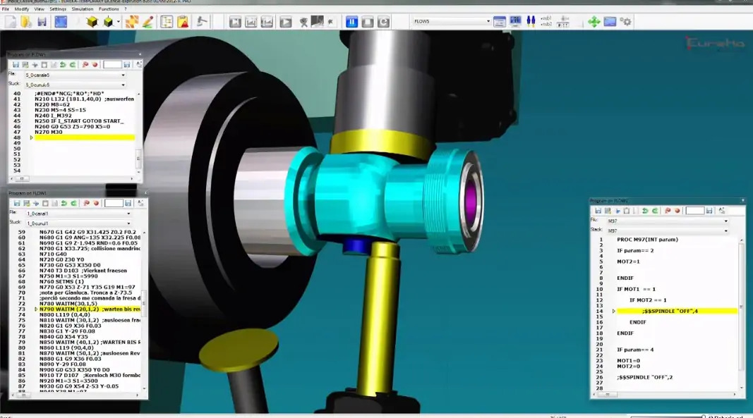The height and width of the screenshot is (418, 753).
Task: Click the Play simulation arrow icon
Action: coord(286,22)
